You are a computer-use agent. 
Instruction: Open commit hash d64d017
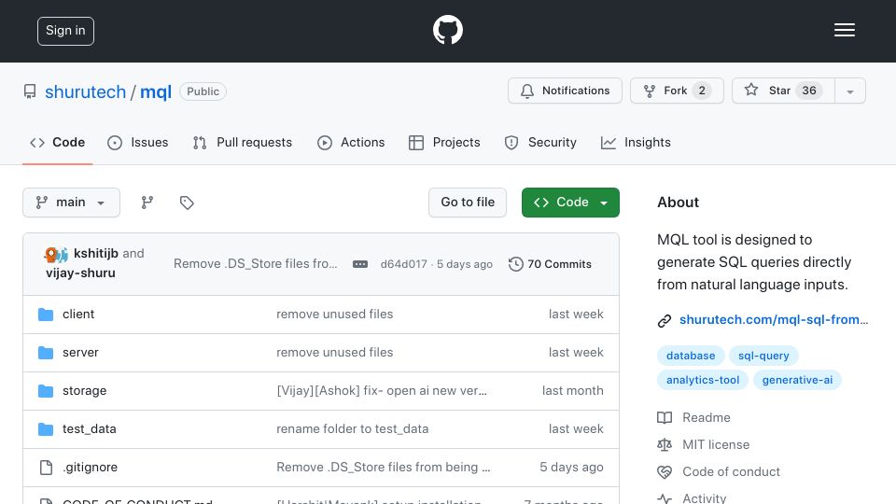click(x=403, y=264)
